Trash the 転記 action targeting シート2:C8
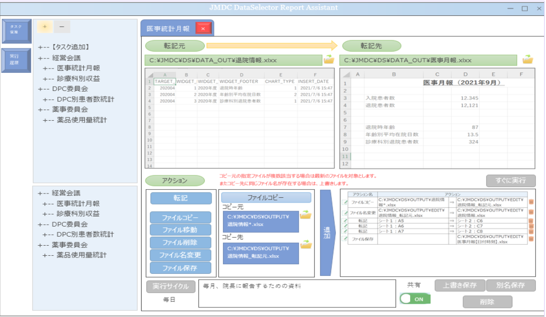546x317 pixels. click(531, 231)
